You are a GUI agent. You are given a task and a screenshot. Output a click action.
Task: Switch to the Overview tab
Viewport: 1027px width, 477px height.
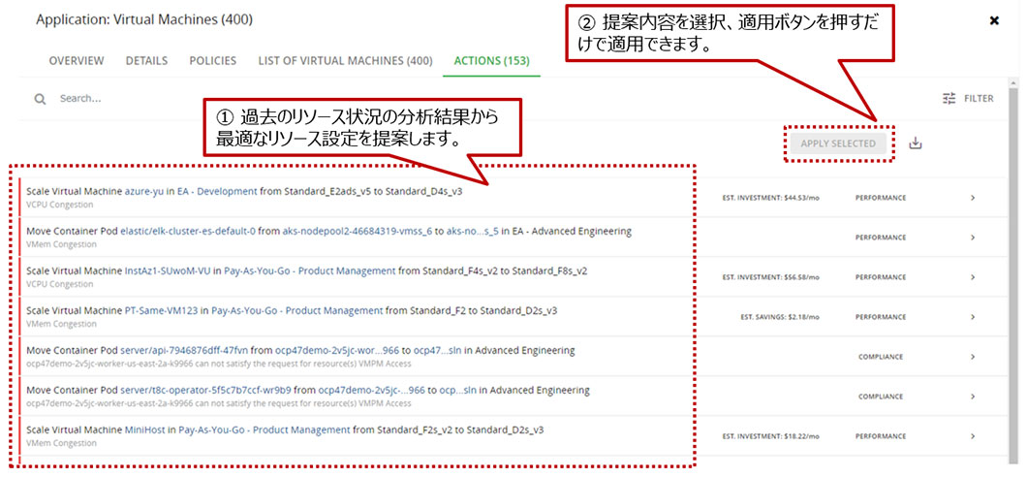77,61
